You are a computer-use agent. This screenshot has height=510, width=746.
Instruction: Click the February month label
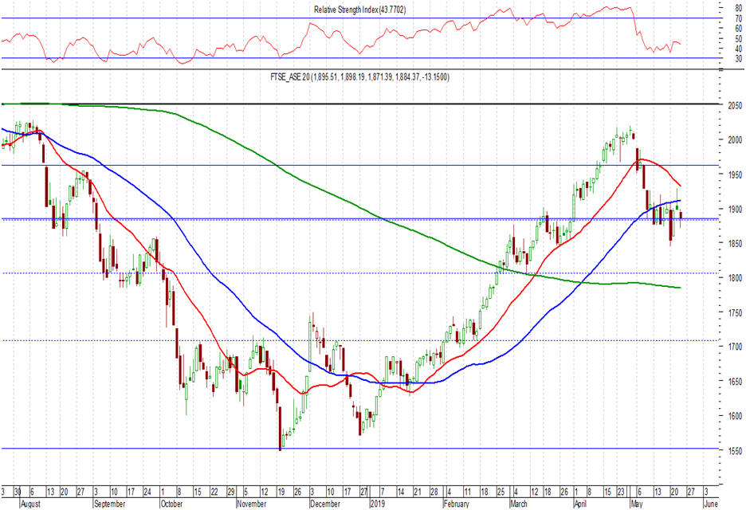coord(456,504)
